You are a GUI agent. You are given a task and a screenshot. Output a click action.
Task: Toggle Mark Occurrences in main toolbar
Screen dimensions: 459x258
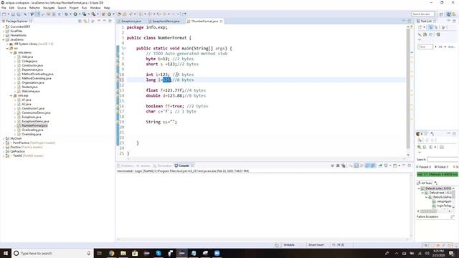pyautogui.click(x=37, y=14)
